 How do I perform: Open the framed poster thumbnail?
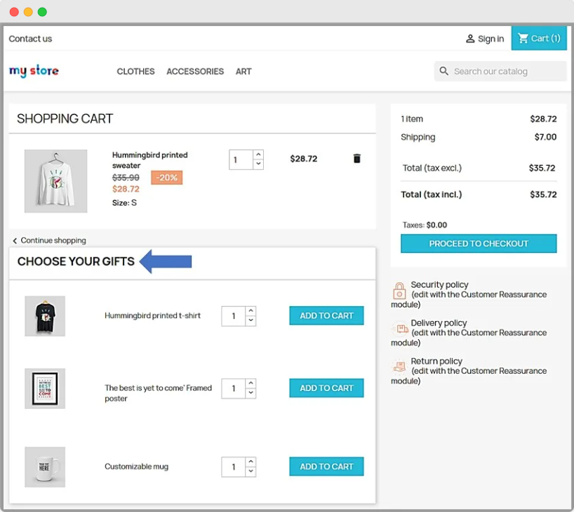tap(45, 388)
